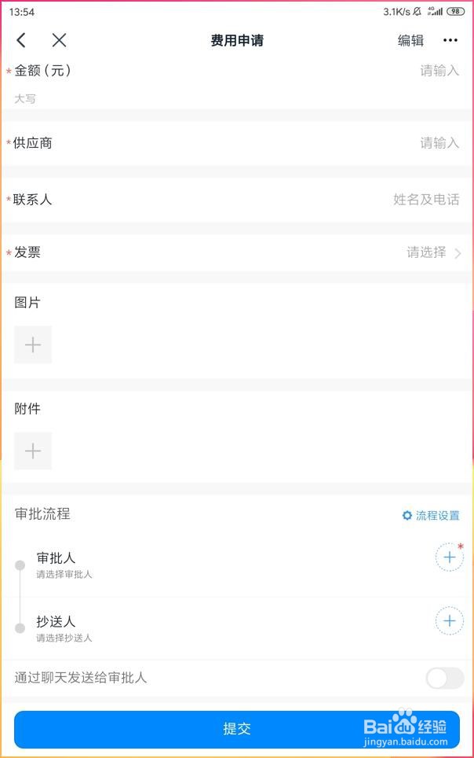Viewport: 474px width, 758px height.
Task: Toggle 通过聊天发送给审批人 switch
Action: [444, 678]
